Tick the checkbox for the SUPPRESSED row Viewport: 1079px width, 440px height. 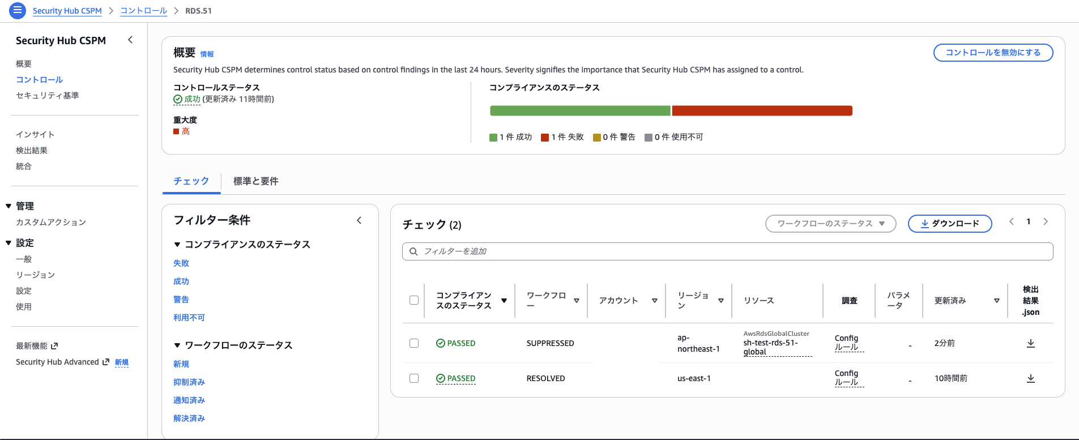(x=414, y=343)
